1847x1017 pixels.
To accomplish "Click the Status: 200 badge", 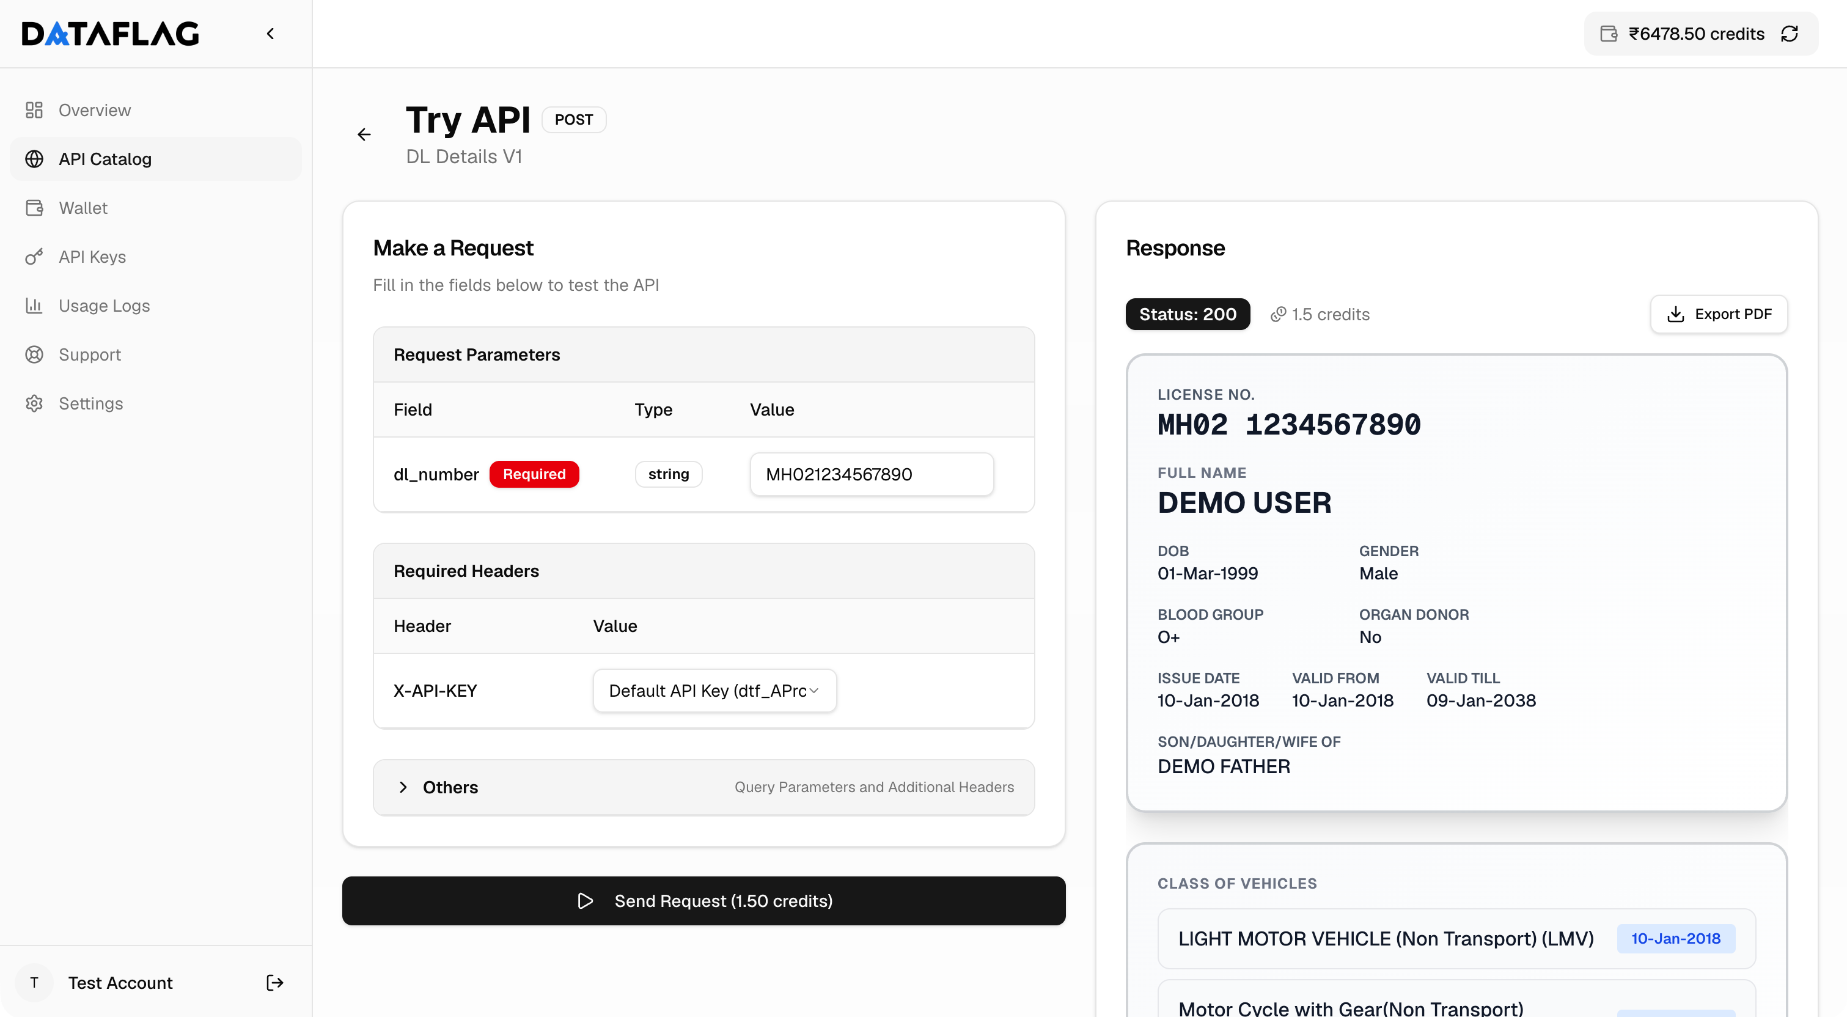I will (1188, 314).
